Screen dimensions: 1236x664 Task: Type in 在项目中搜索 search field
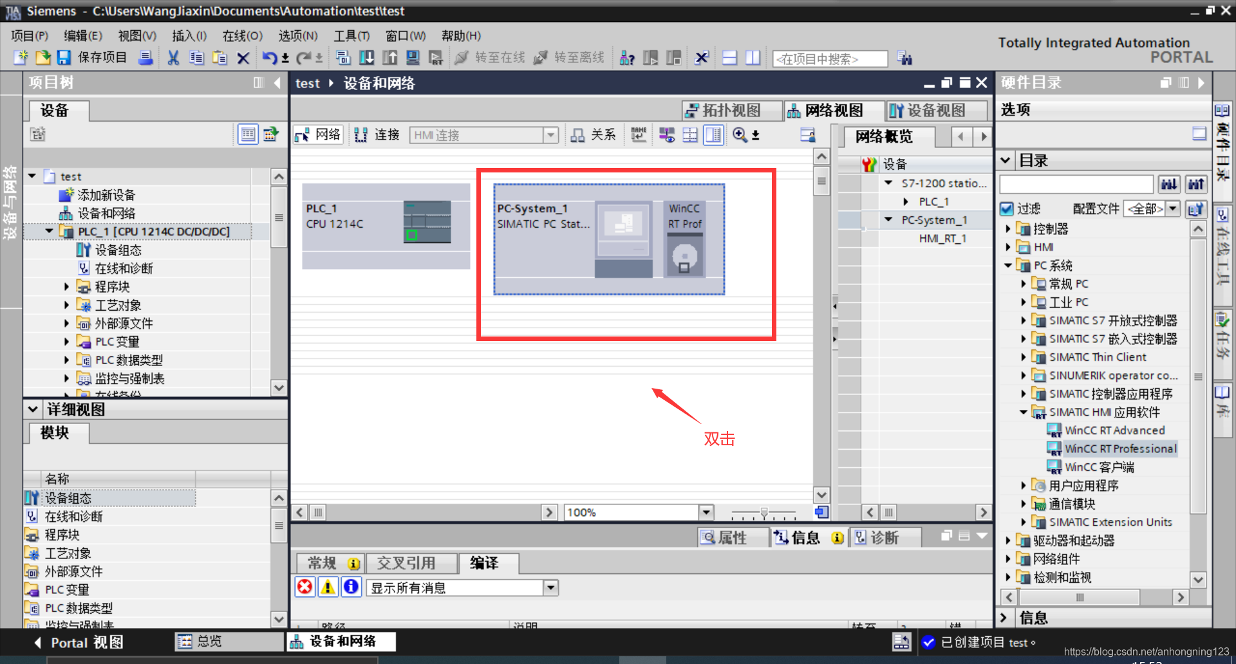830,59
